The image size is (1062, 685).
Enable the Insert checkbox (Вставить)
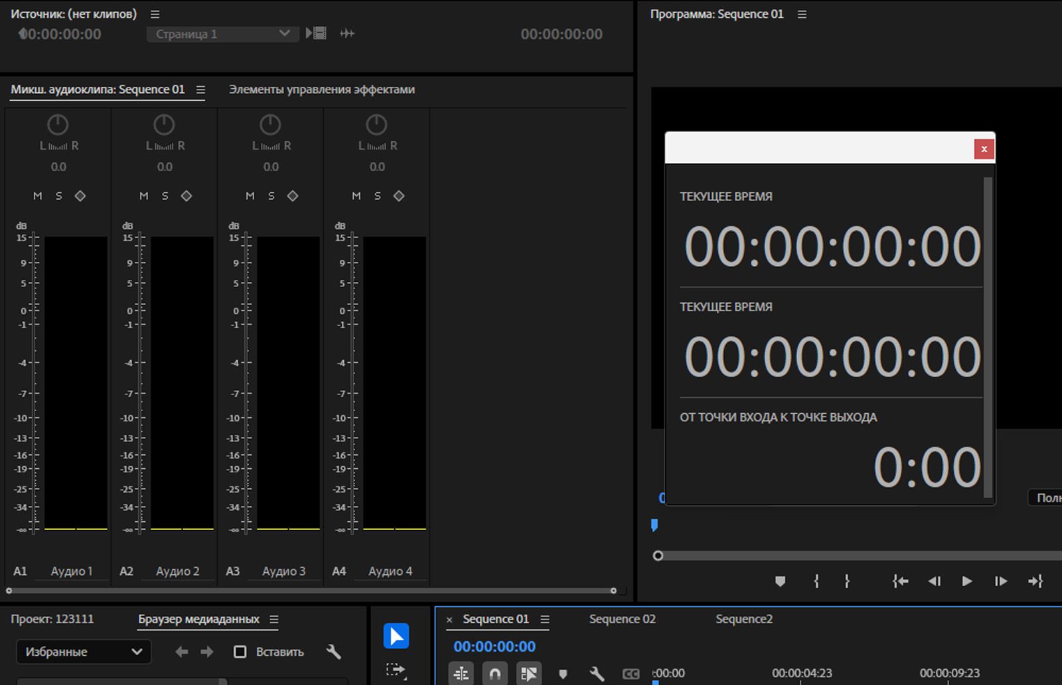click(x=240, y=652)
